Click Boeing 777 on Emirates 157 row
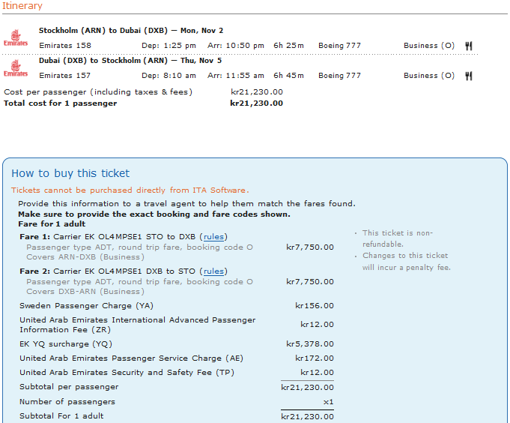The width and height of the screenshot is (510, 423). coord(339,76)
